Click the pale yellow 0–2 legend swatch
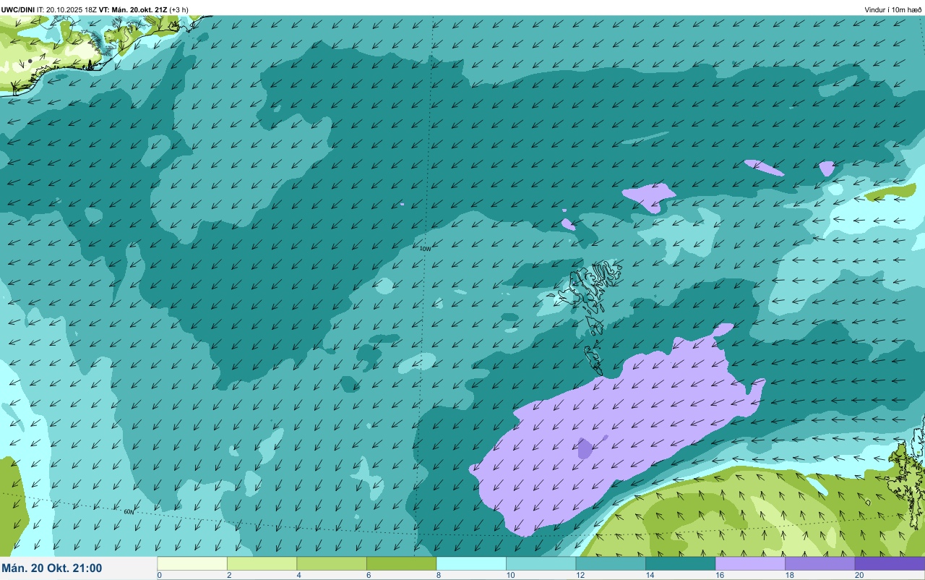This screenshot has height=580, width=925. (x=192, y=563)
